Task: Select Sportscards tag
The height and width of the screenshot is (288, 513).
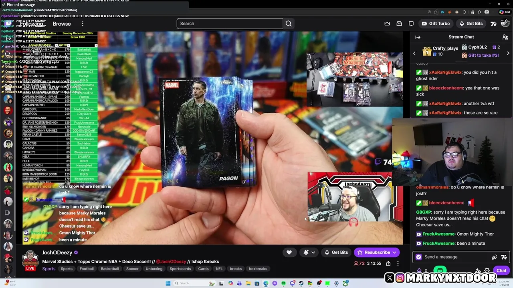Action: (x=180, y=269)
